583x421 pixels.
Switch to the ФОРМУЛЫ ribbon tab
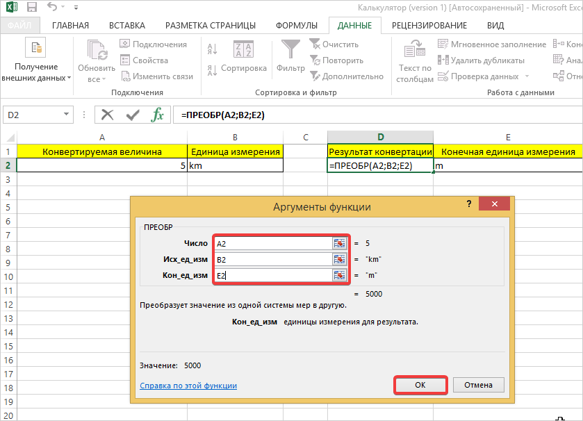click(x=297, y=26)
